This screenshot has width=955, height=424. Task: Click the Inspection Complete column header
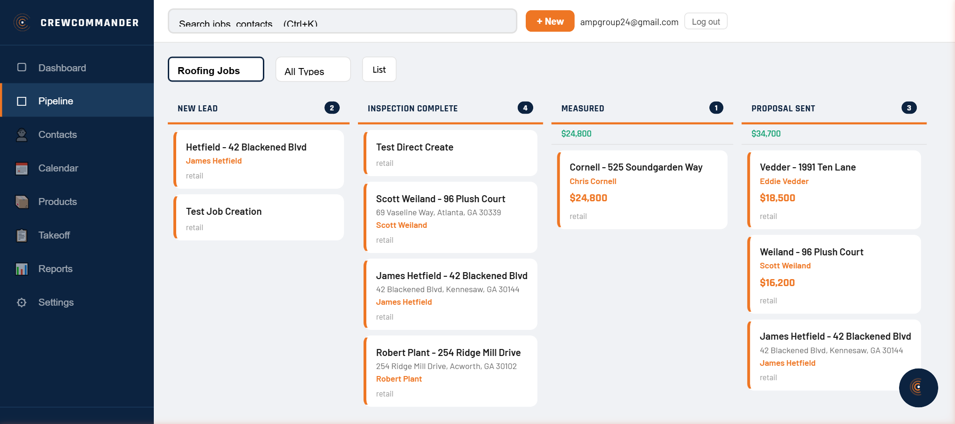tap(412, 109)
